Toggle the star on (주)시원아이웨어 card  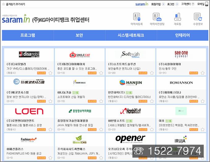(x=203, y=73)
